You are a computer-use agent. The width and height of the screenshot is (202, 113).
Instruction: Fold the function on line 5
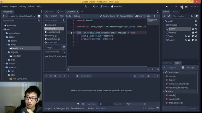pos(75,33)
